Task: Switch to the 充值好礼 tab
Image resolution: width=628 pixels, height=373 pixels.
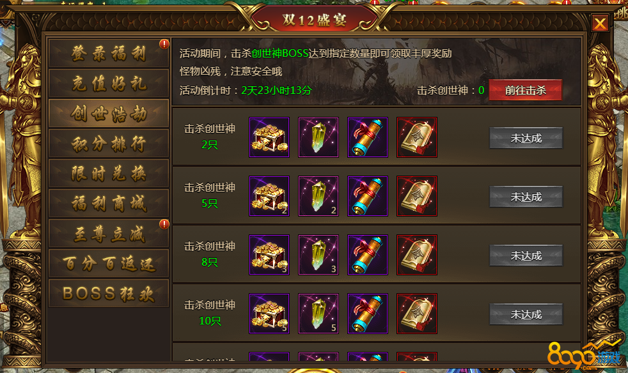Action: pyautogui.click(x=109, y=83)
